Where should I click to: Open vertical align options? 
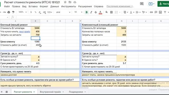point(132,12)
